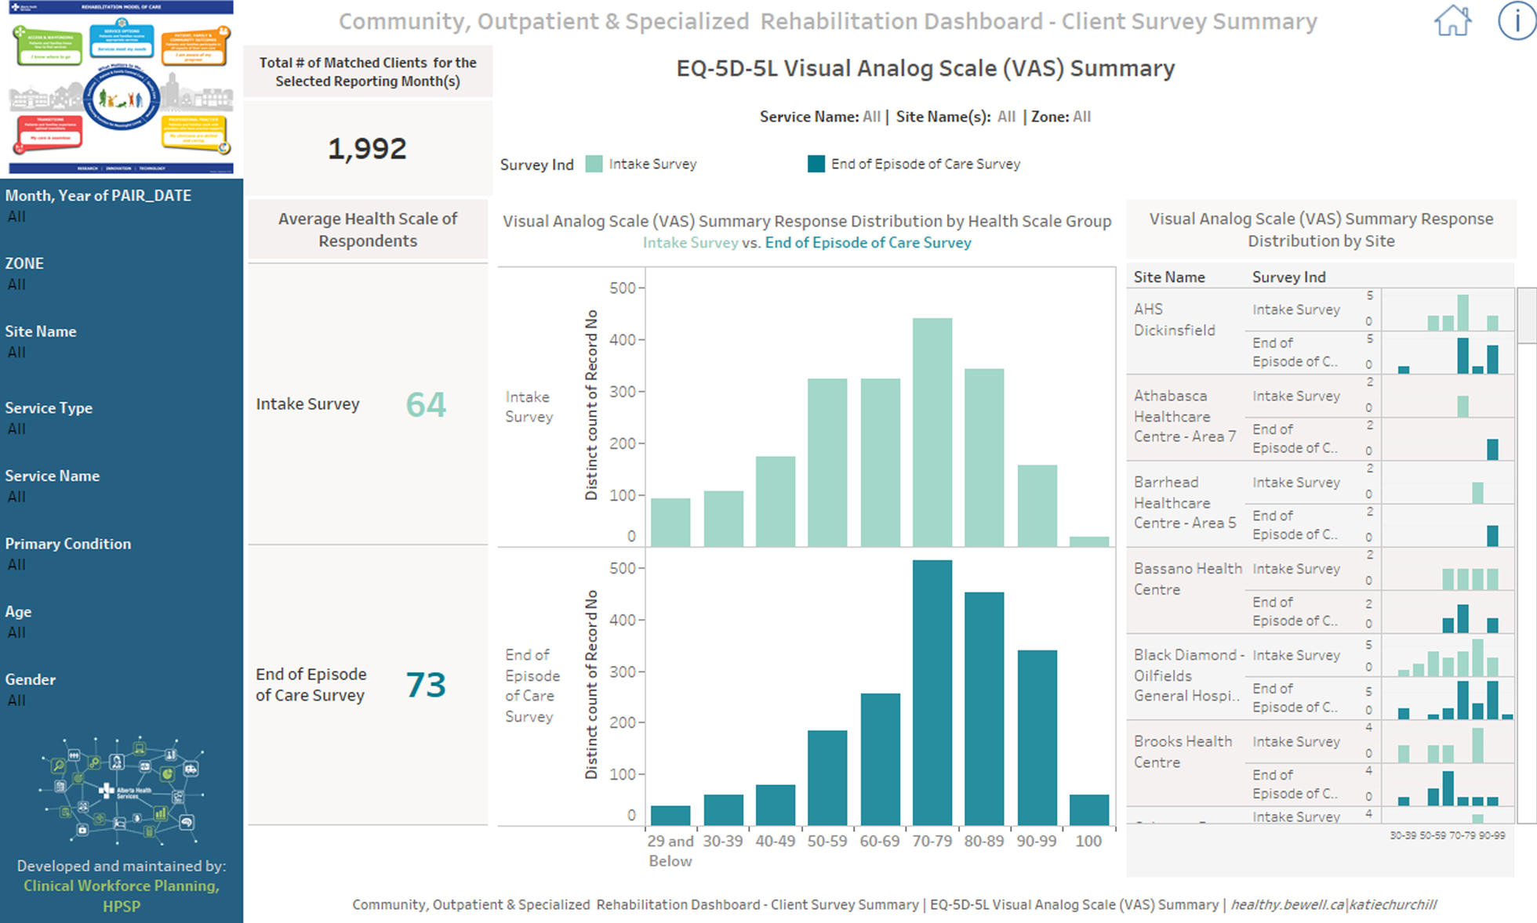Go to the dashboard home icon
The image size is (1537, 923).
pyautogui.click(x=1452, y=20)
